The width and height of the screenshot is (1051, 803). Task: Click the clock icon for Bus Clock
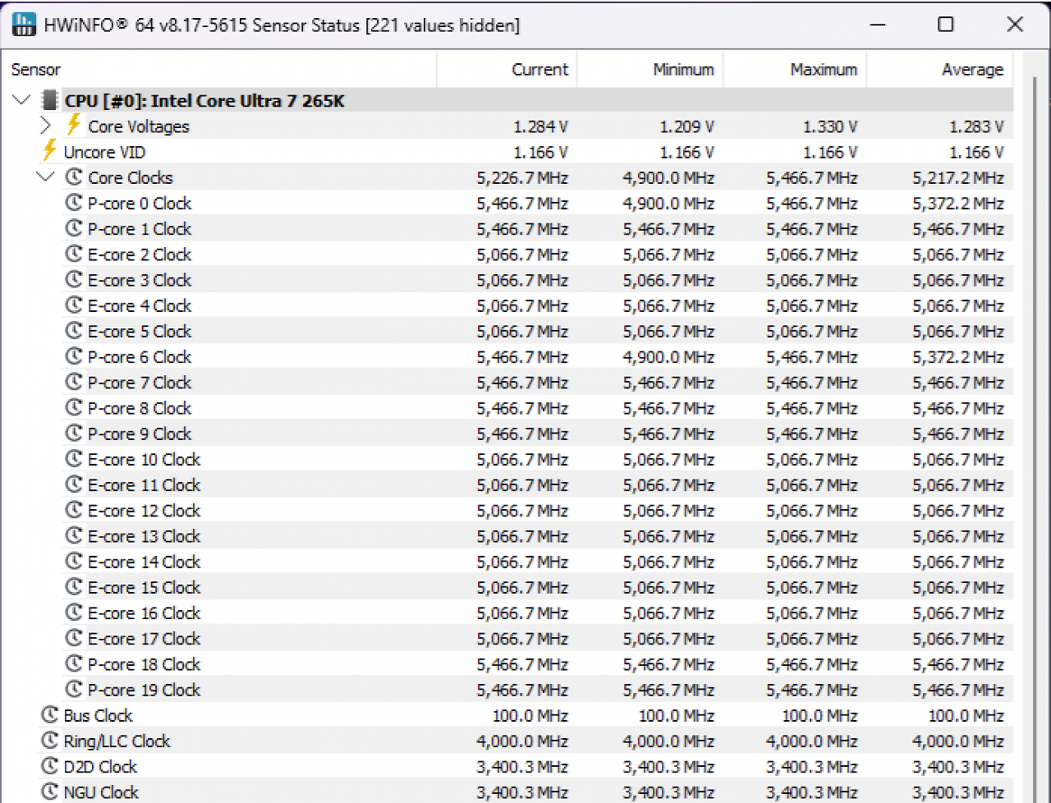pos(50,715)
